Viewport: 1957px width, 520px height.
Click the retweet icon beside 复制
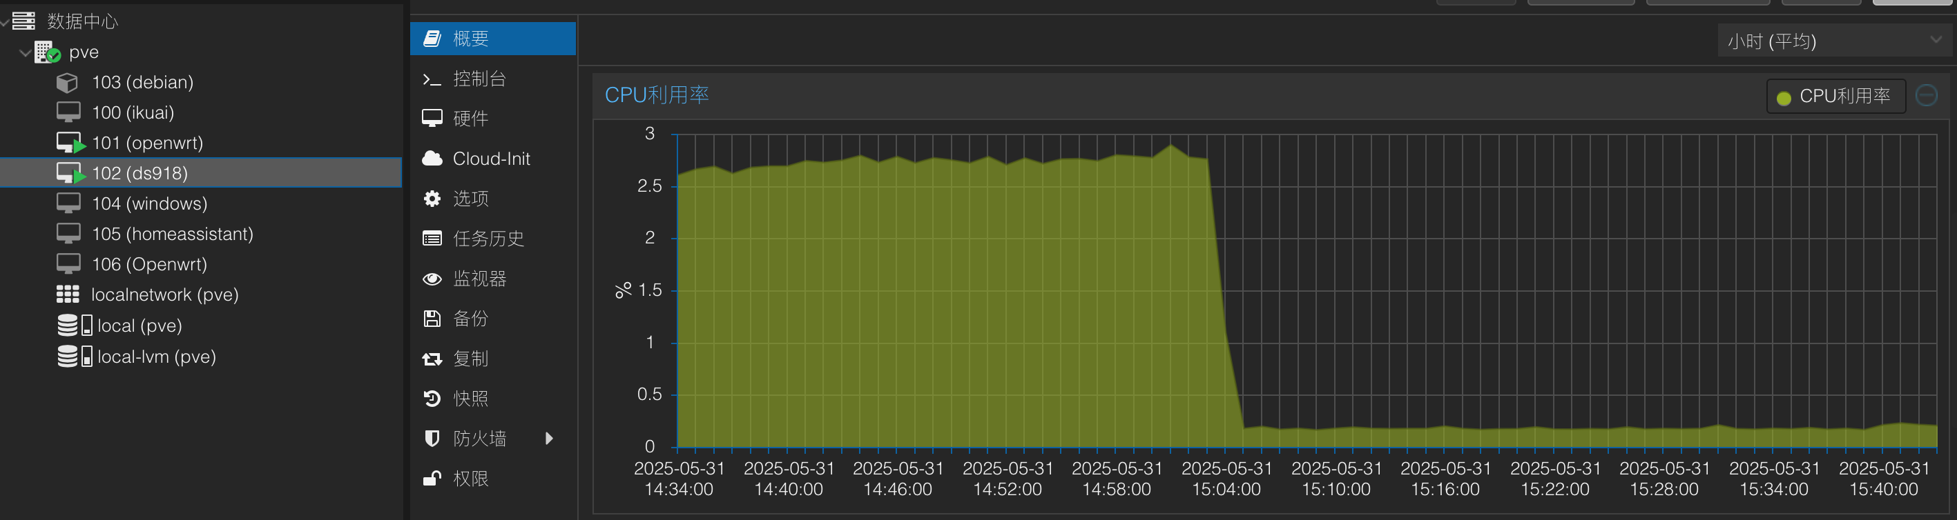(x=432, y=359)
